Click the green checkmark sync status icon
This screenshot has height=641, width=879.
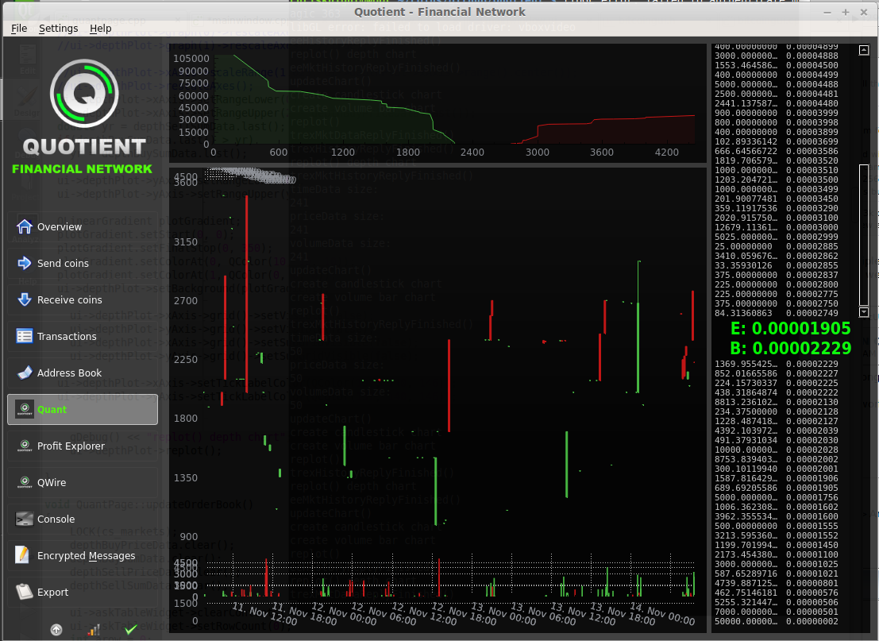coord(130,630)
